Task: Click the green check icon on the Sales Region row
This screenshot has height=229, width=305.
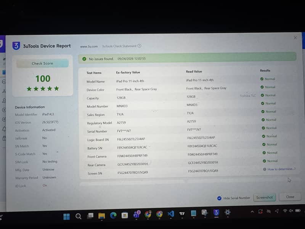Action: (x=263, y=111)
